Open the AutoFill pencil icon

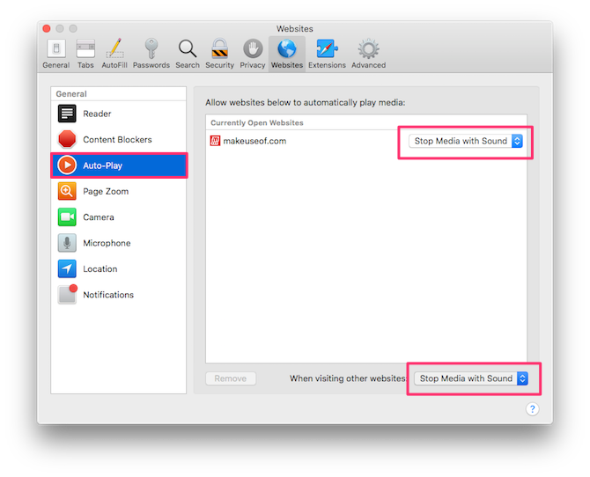[x=114, y=49]
